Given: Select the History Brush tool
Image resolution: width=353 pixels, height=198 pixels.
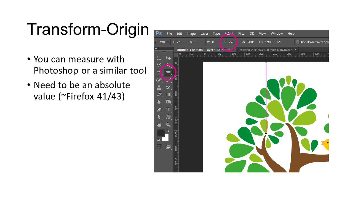Looking at the screenshot, I should [168, 87].
